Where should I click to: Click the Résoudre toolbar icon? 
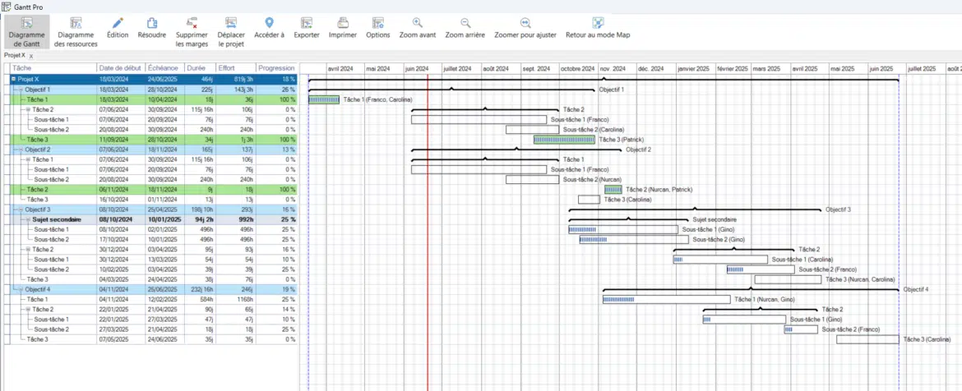coord(152,24)
